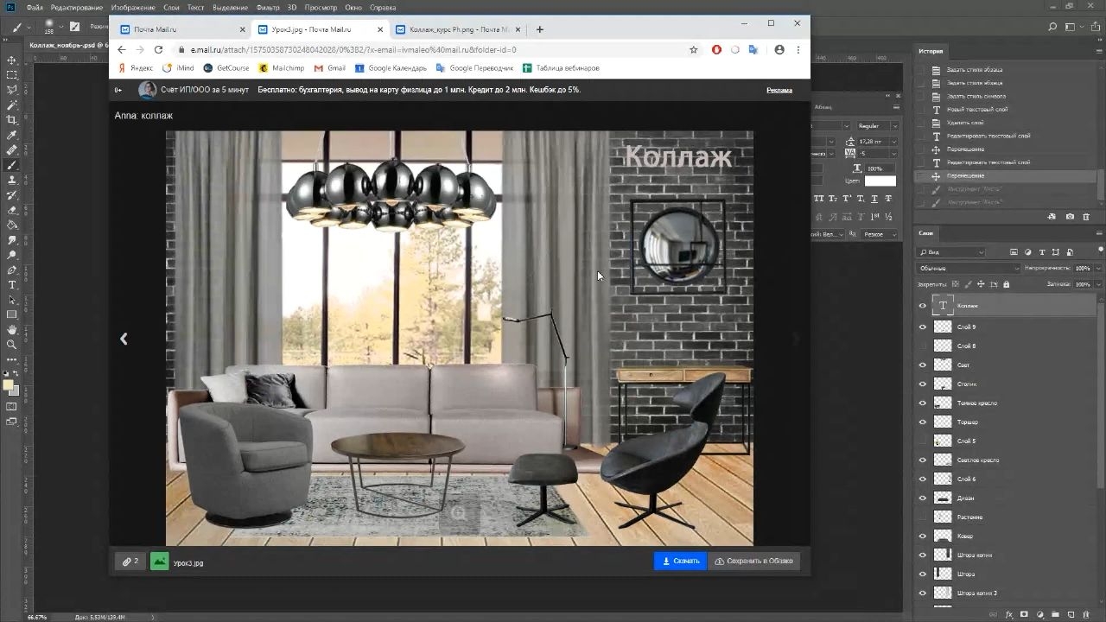
Task: Hide the "Слой 9" layer
Action: (922, 327)
